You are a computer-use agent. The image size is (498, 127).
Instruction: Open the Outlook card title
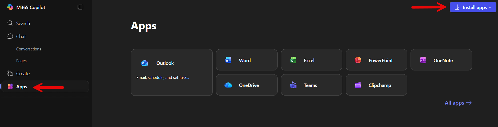pos(165,63)
